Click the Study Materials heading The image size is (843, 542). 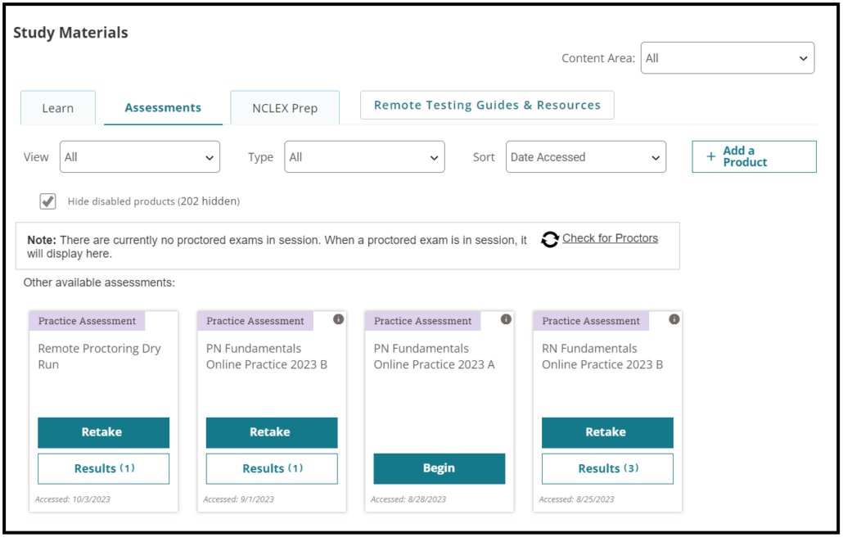click(70, 33)
